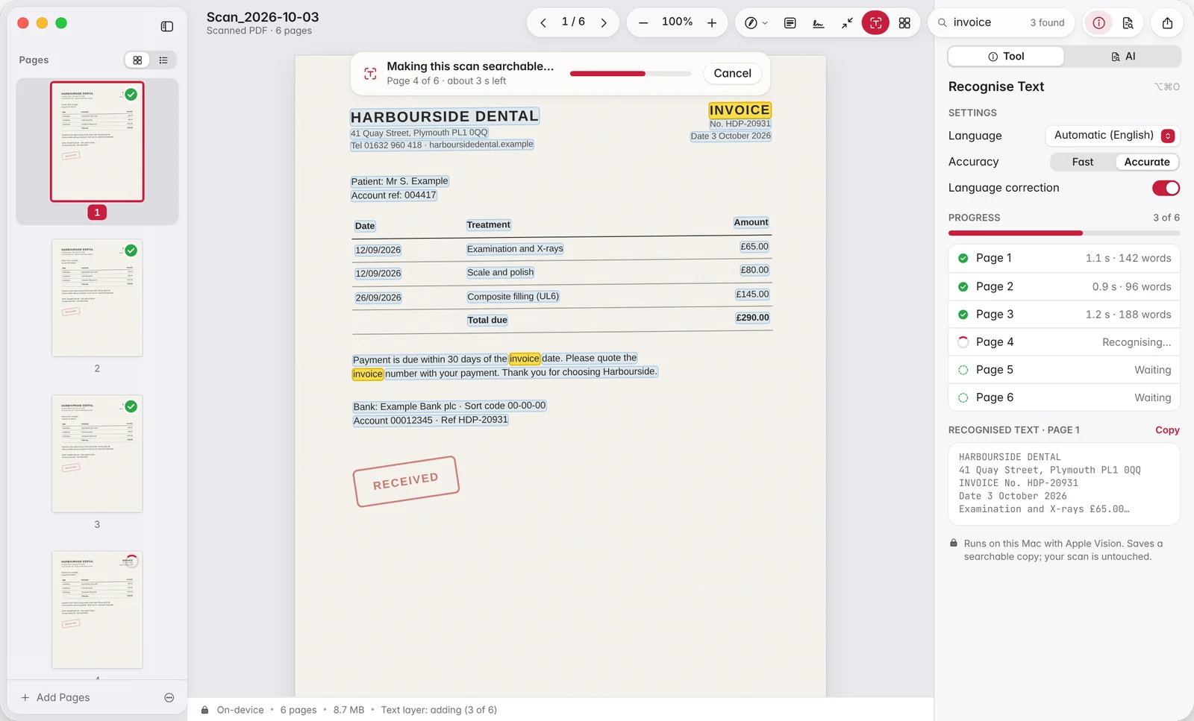Go to the next page arrow

point(604,22)
